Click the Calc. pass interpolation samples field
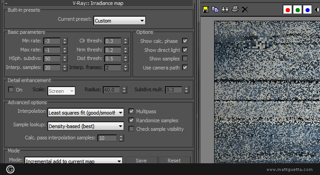The width and height of the screenshot is (320, 175). pyautogui.click(x=107, y=138)
